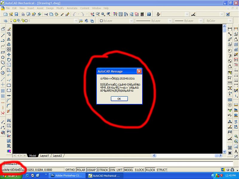Toggle MODEL space button
The width and height of the screenshot is (239, 179).
tap(129, 170)
